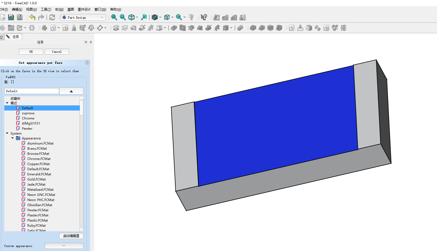
Task: Click the Cancel button
Action: (57, 52)
